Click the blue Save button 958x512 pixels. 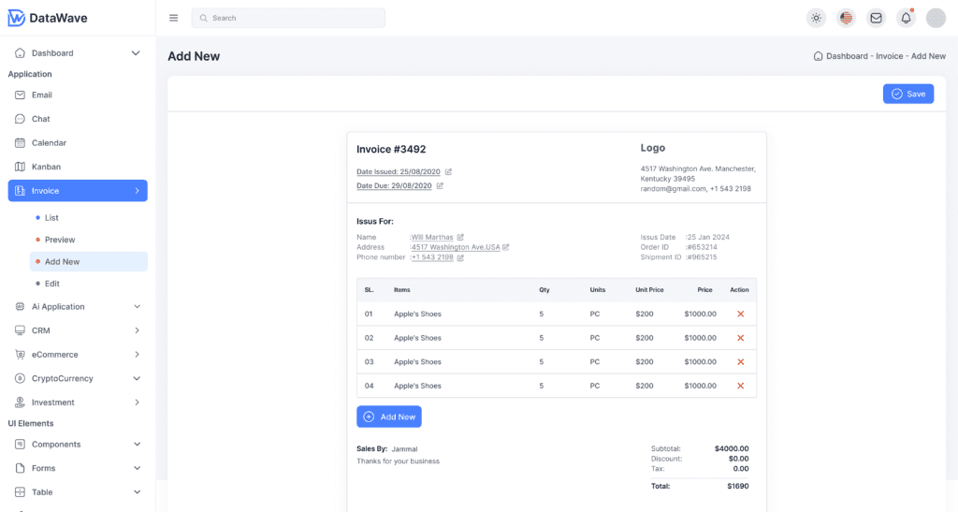pos(907,94)
